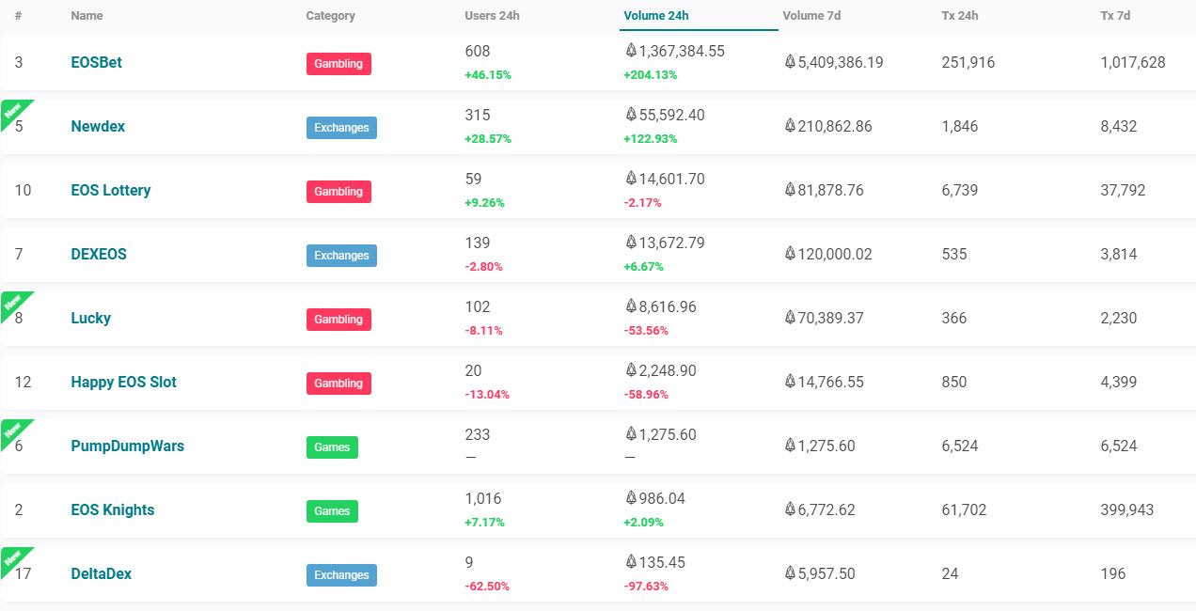Screen dimensions: 1196x611
Task: Click the New ribbon badge on Newdex row
Action: (x=13, y=111)
